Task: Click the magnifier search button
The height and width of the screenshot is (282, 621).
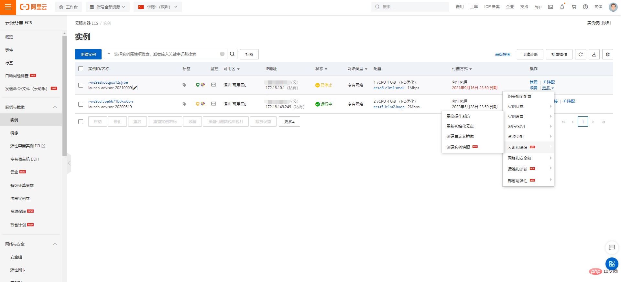Action: click(232, 54)
